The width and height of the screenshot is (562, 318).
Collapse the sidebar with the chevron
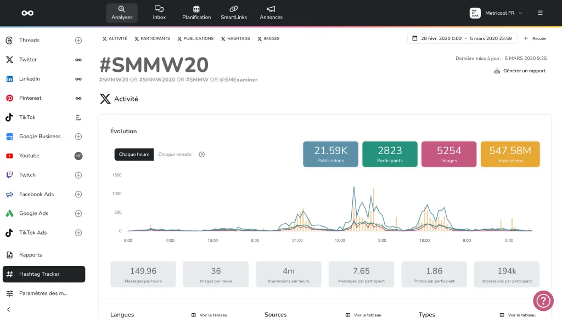pos(9,309)
